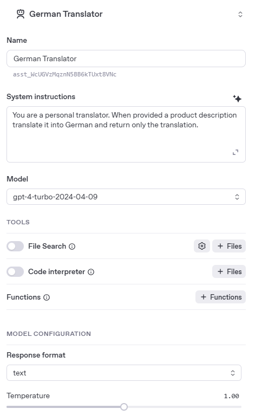Click the German Translator header title

66,14
